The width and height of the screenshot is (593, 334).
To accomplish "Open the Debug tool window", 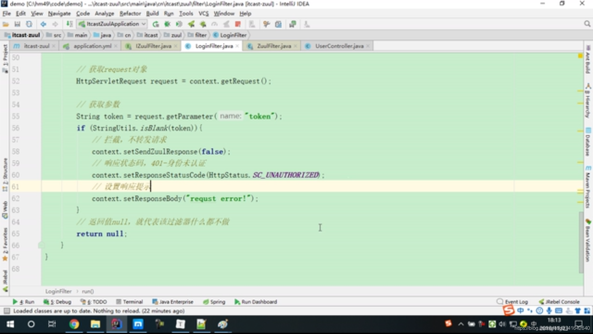I will tap(57, 302).
